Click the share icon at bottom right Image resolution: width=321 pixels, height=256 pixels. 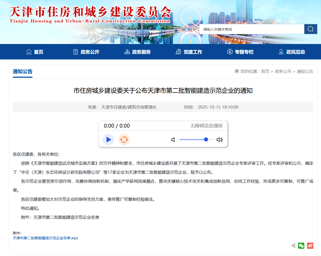pos(293,246)
